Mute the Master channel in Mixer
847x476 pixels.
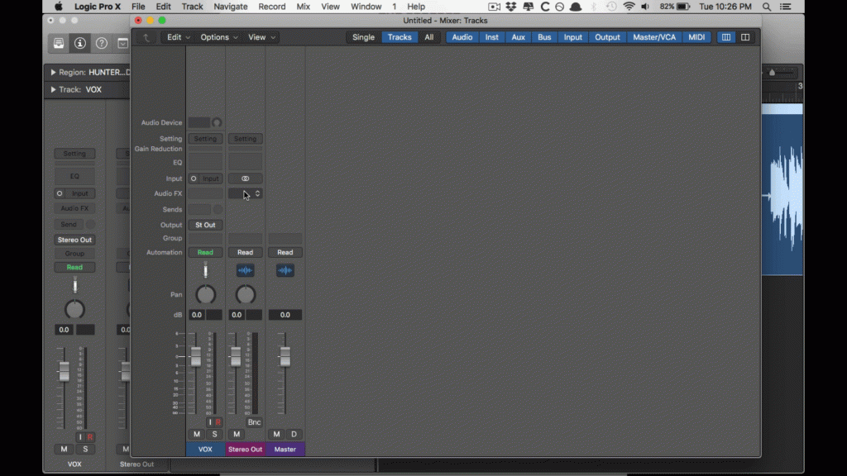(x=276, y=434)
